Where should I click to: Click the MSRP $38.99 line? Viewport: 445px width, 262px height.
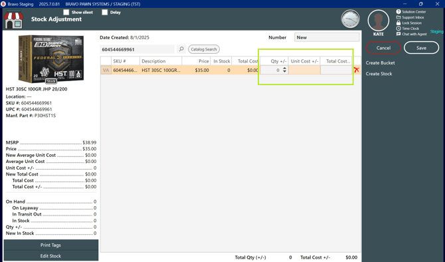click(x=51, y=142)
